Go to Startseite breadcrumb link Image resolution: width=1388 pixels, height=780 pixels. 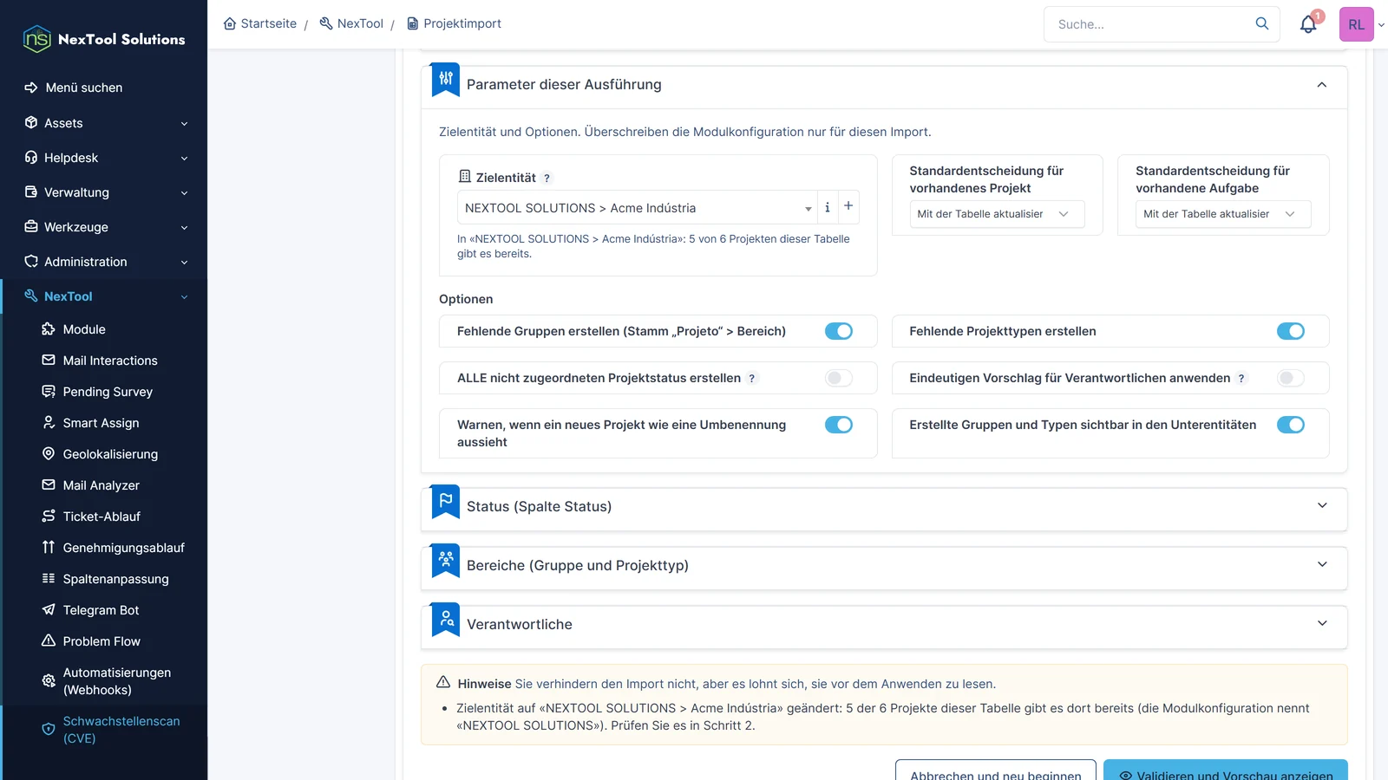pos(260,23)
